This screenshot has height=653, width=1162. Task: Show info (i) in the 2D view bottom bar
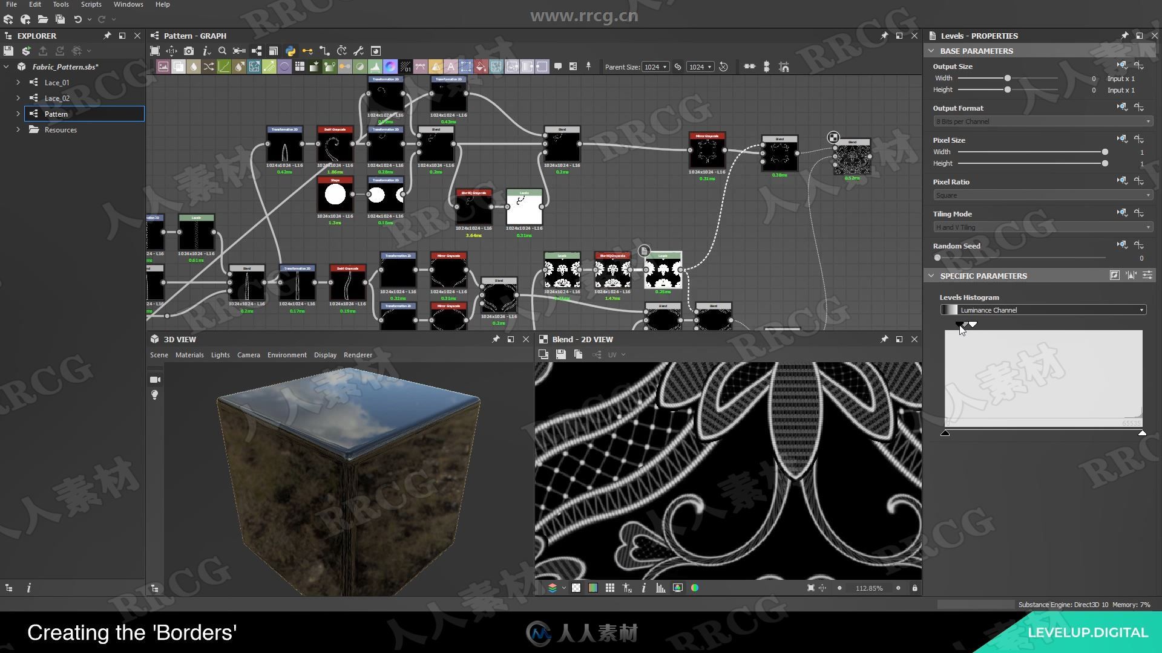click(x=643, y=588)
